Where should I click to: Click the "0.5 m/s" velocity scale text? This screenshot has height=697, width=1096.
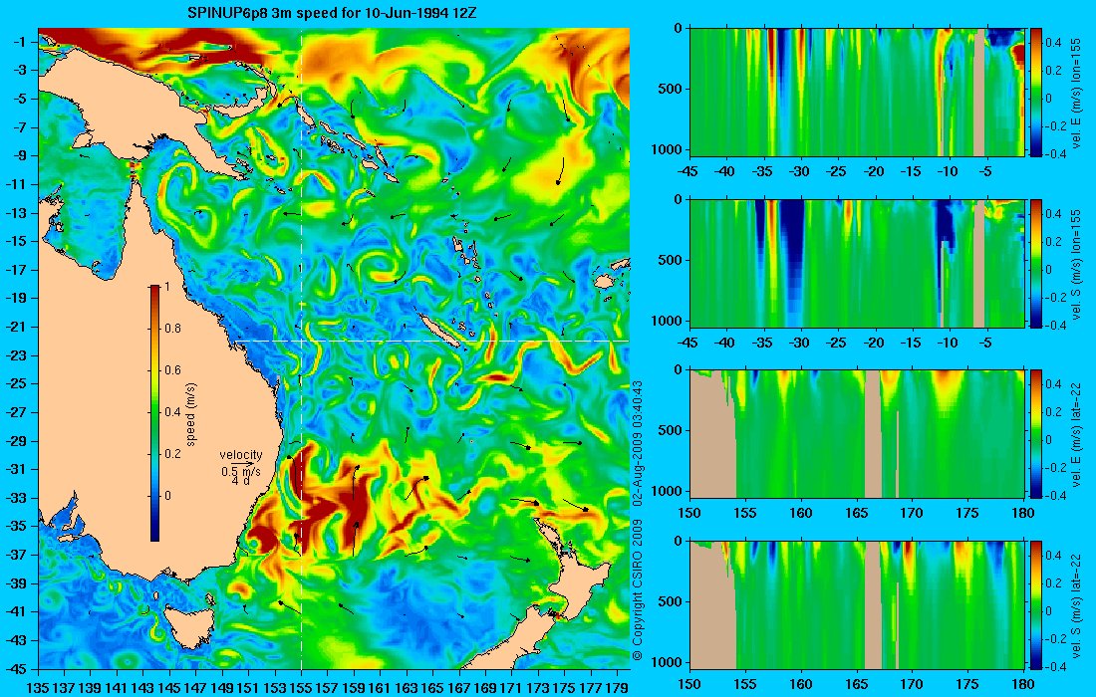240,471
